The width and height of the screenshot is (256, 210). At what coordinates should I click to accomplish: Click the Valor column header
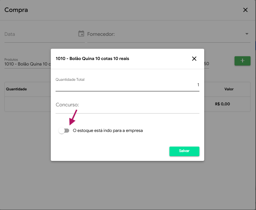pyautogui.click(x=229, y=89)
